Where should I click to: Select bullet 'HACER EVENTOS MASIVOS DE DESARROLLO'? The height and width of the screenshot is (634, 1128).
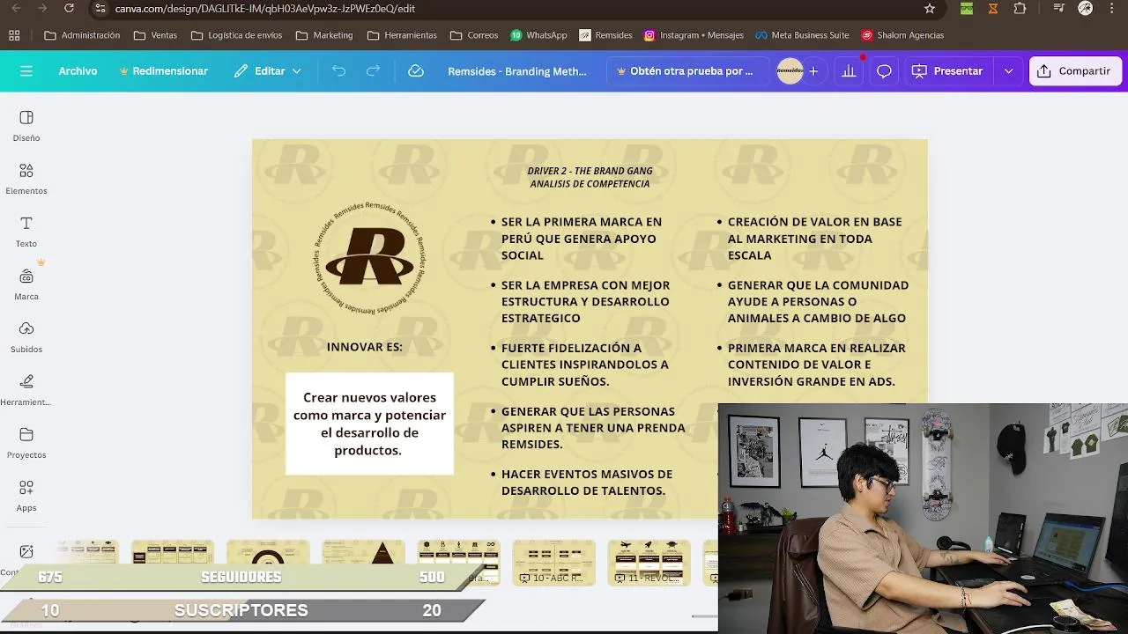point(587,483)
